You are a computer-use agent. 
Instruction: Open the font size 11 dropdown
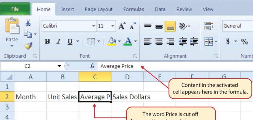click(113, 26)
